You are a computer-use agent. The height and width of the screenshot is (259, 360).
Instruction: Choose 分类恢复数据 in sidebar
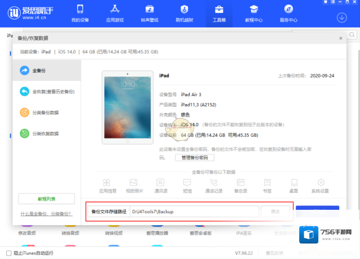(x=46, y=133)
